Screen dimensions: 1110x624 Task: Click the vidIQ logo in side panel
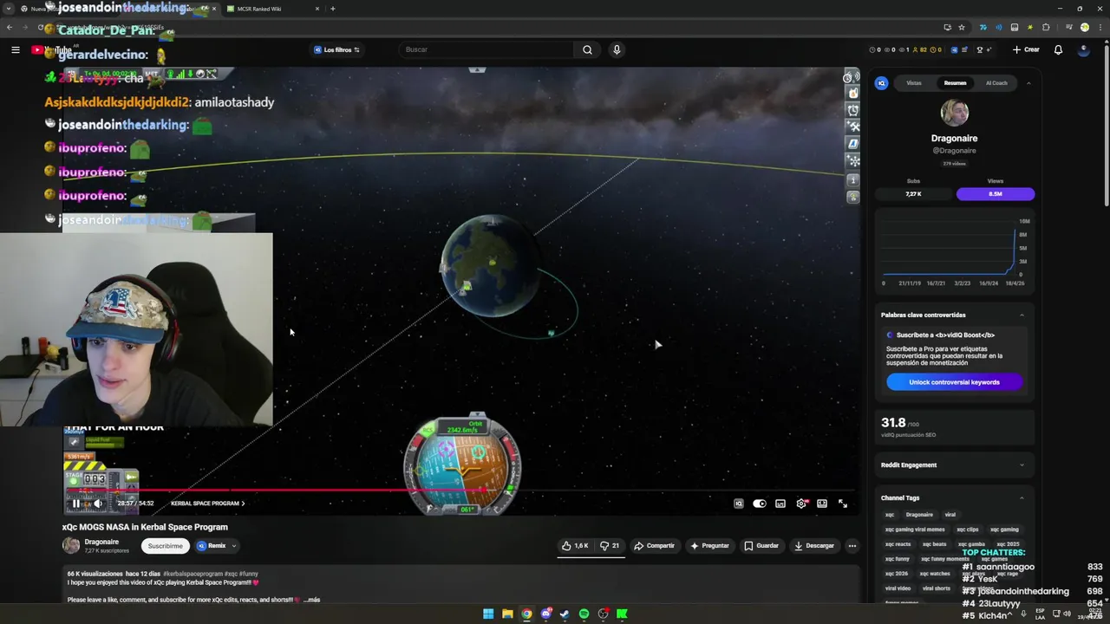coord(882,83)
